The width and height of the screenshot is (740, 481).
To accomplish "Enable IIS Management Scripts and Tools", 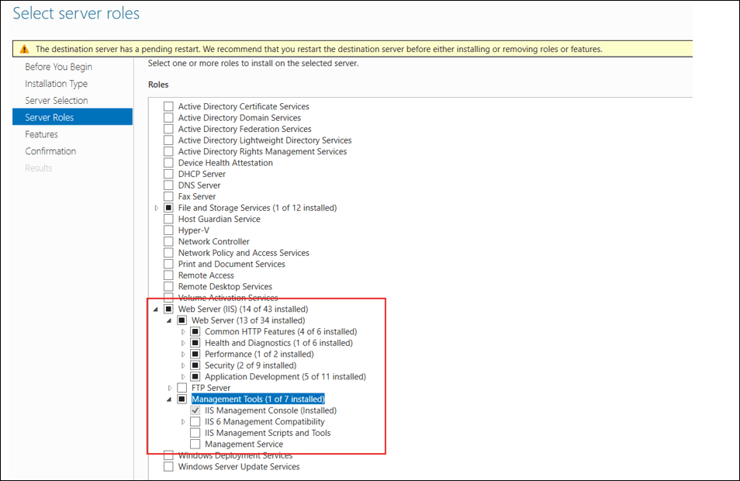I will click(195, 434).
